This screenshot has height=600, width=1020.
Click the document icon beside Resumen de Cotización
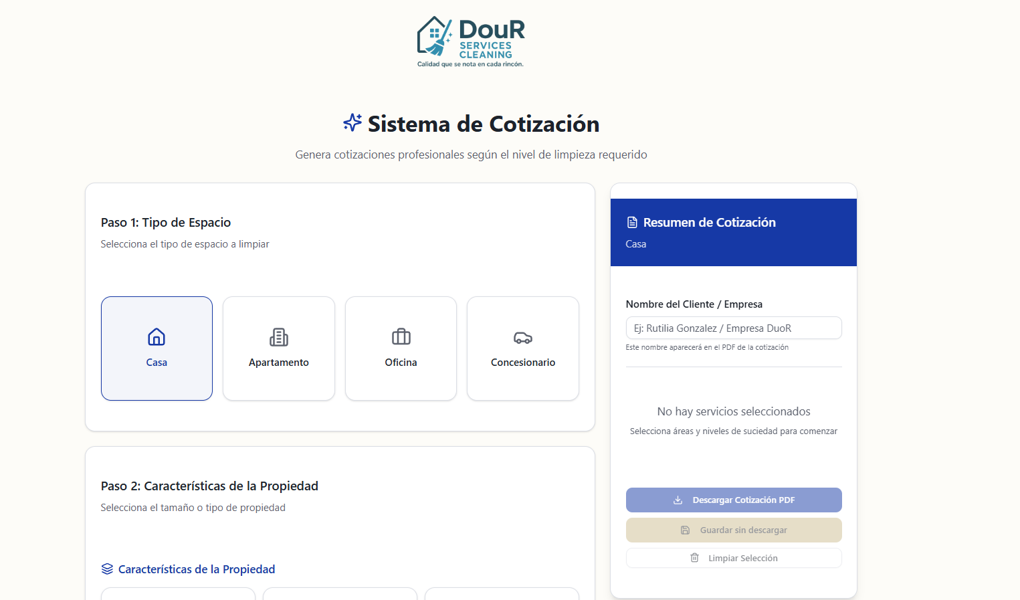(632, 222)
